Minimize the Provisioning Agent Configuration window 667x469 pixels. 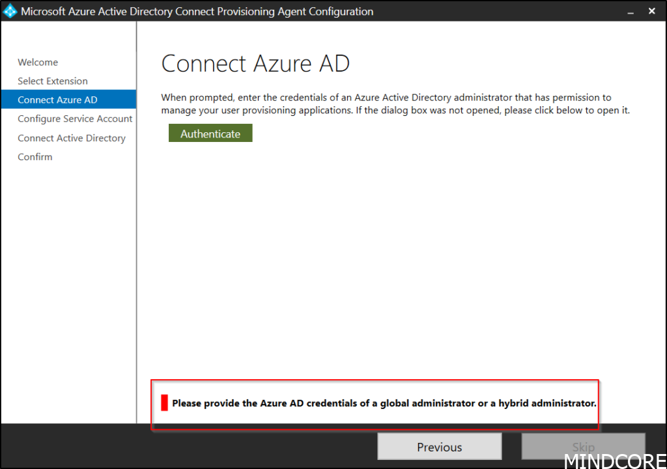pos(631,12)
